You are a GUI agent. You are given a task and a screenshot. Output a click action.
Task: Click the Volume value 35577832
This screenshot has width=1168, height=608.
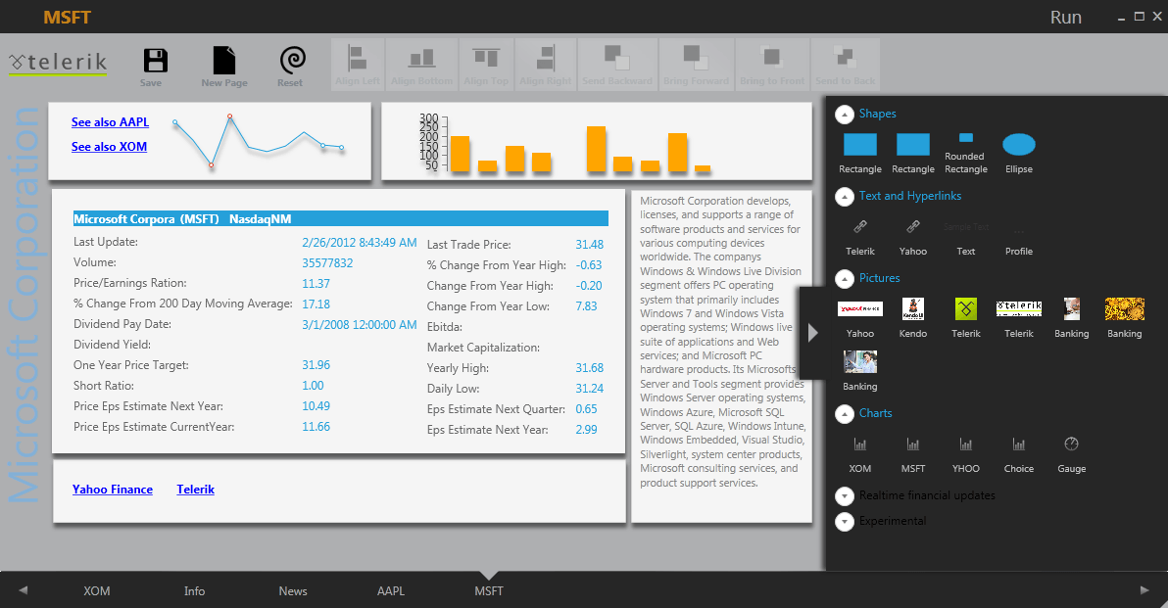(327, 262)
